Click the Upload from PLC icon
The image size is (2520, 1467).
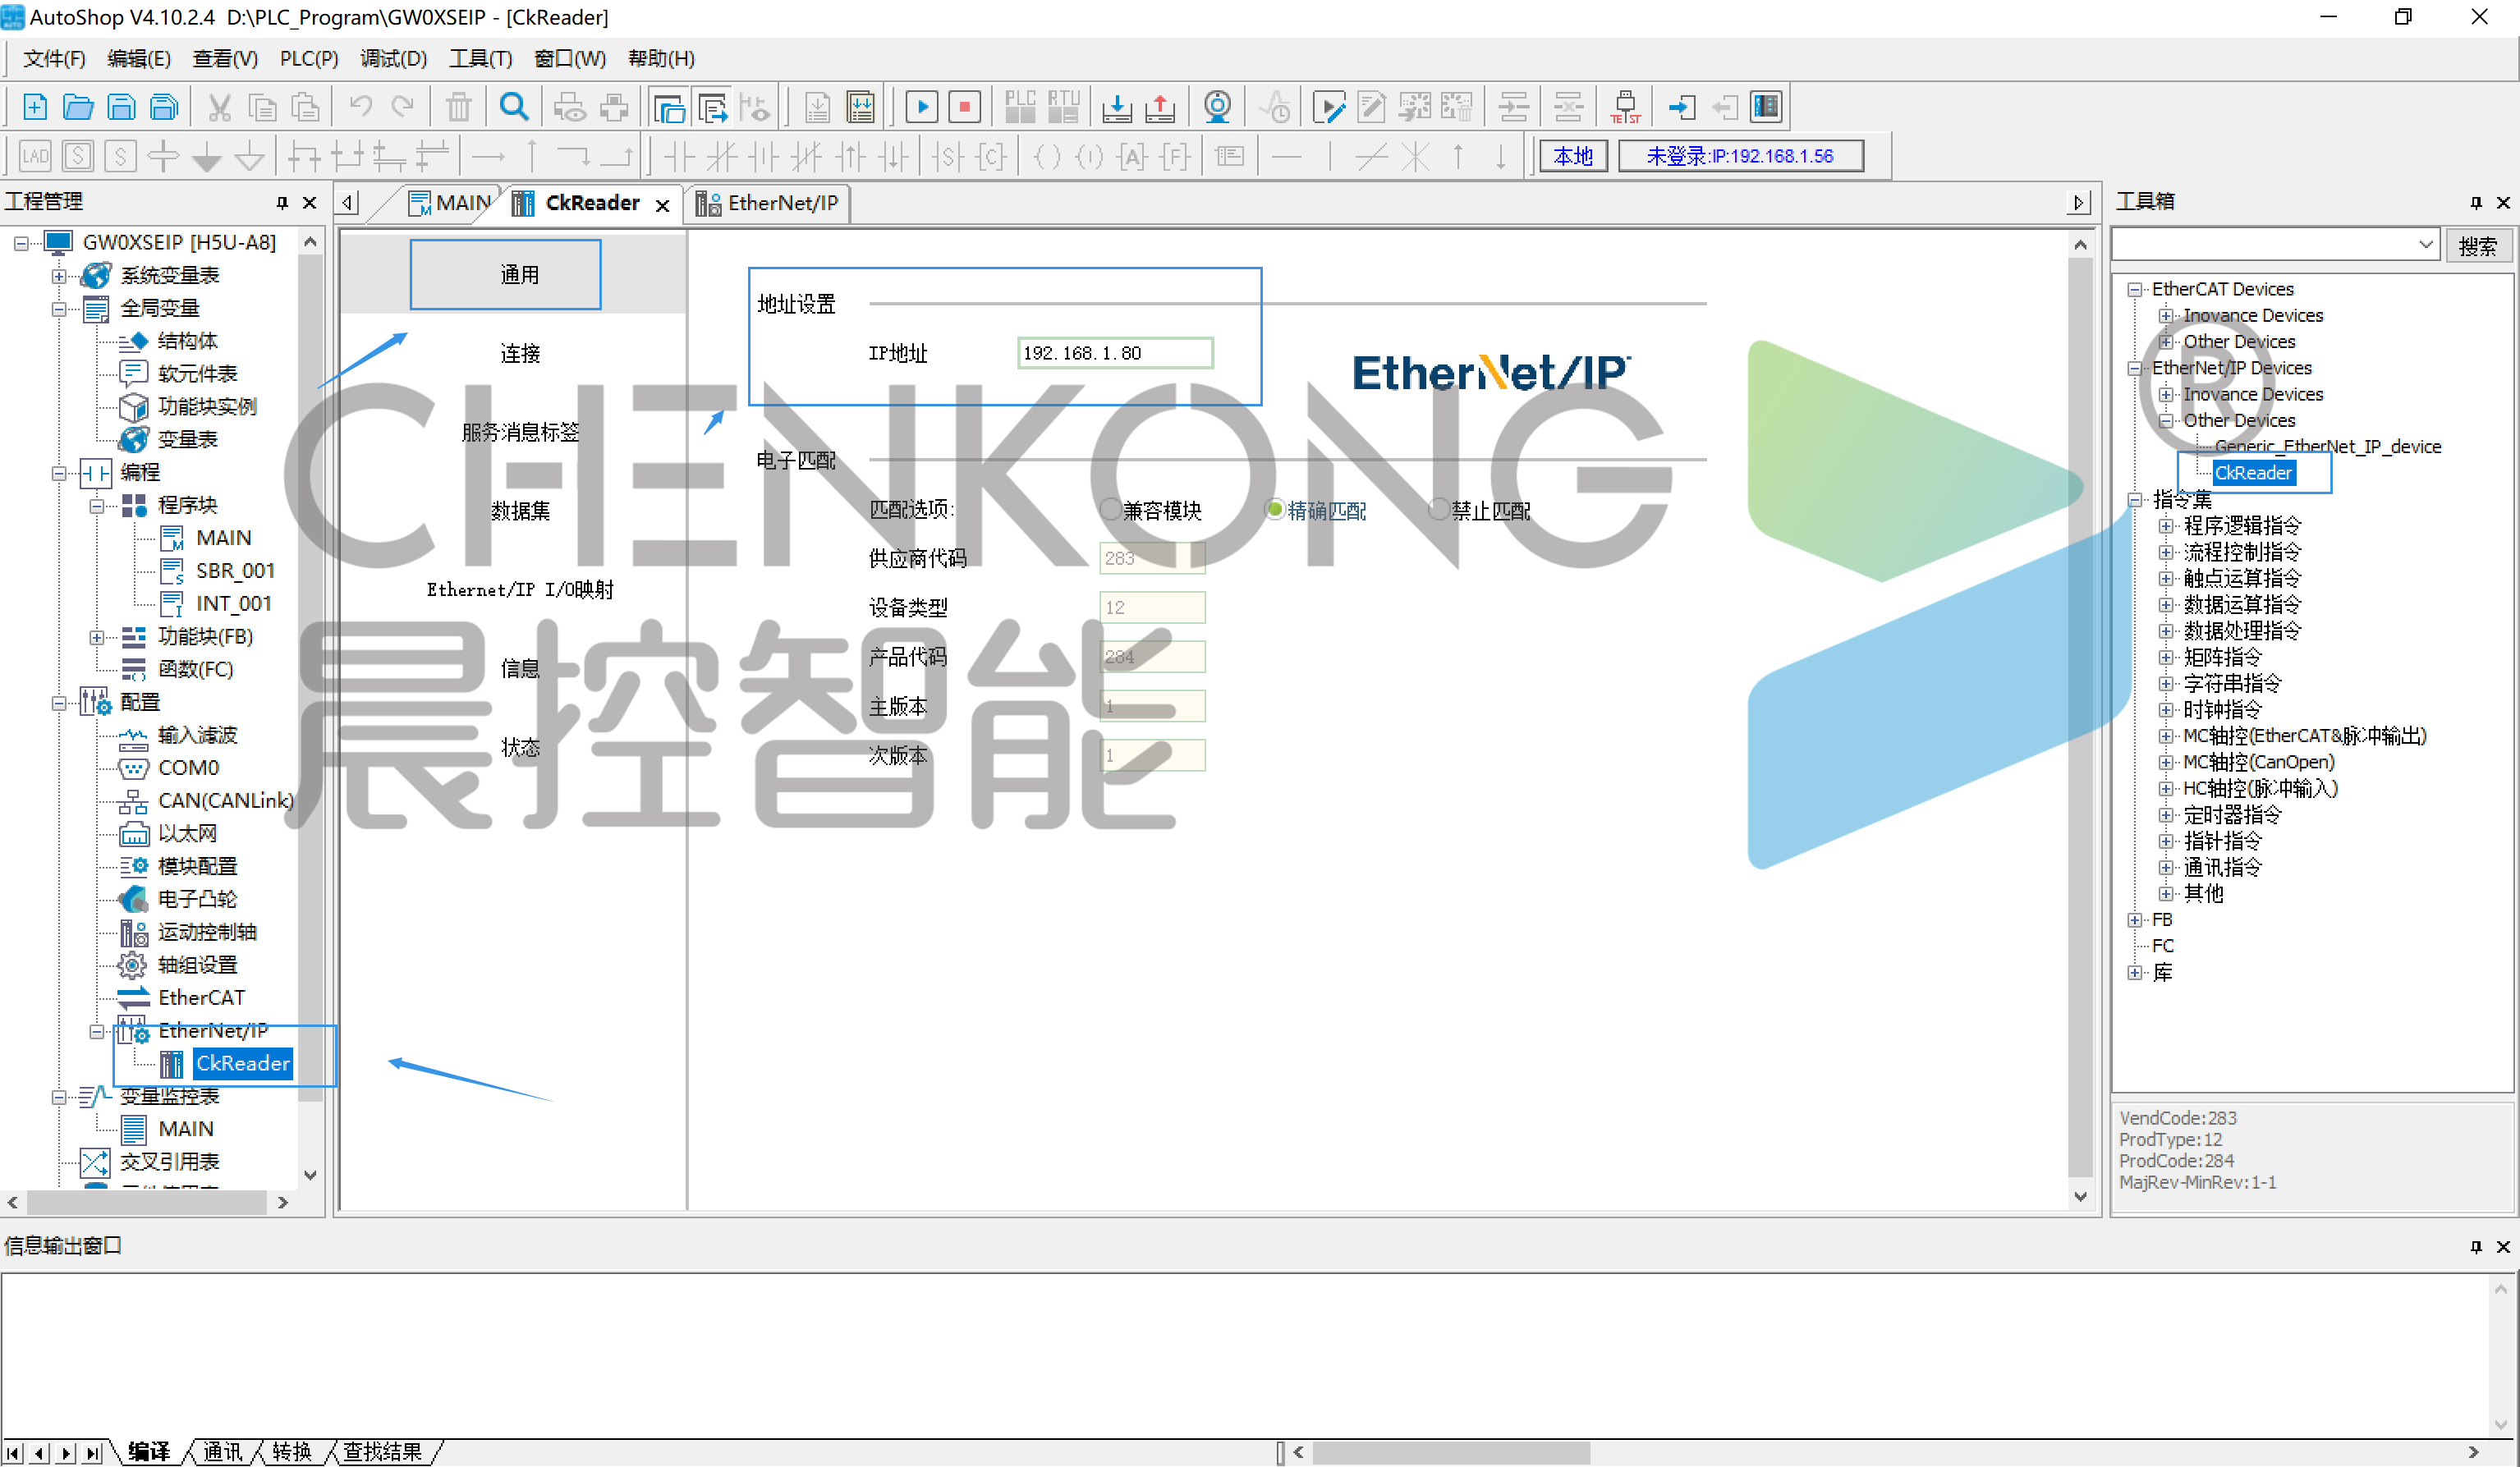[1160, 107]
